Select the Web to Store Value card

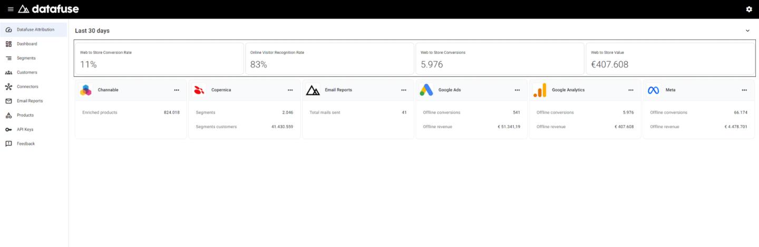[670, 58]
